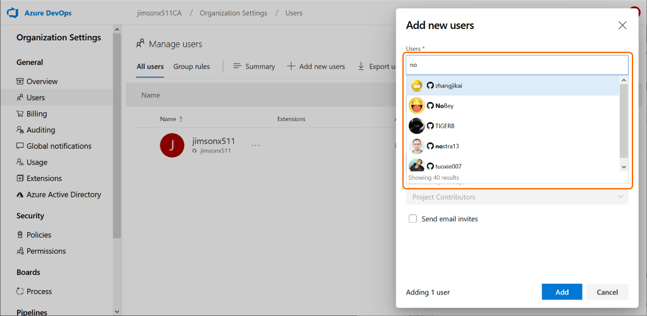Toggle Send email invites checkbox

pos(413,219)
